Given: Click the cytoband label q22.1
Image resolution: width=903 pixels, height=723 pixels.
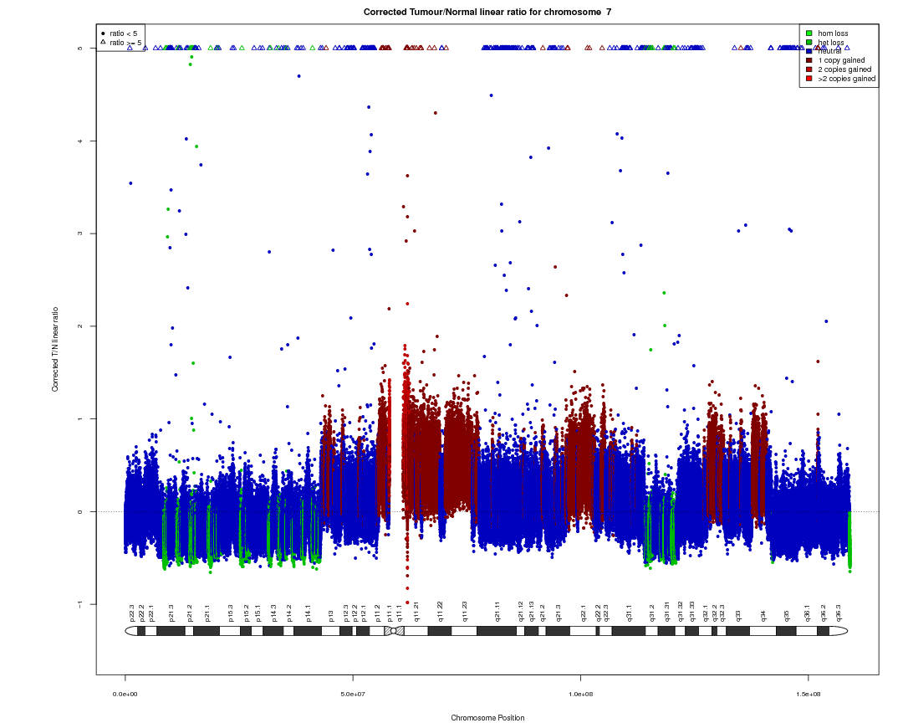Looking at the screenshot, I should click(584, 613).
